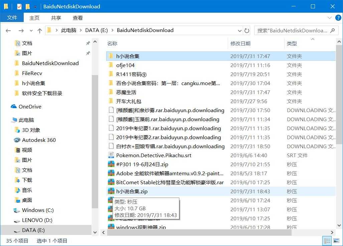Screen dimensions: 343x246
Task: Switch to the 主页 ribbon tab
Action: (34, 18)
